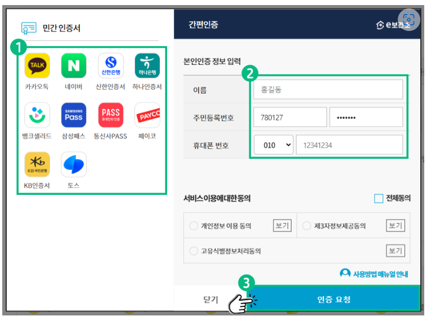Click the 페이코 label
440x325 pixels.
click(147, 136)
